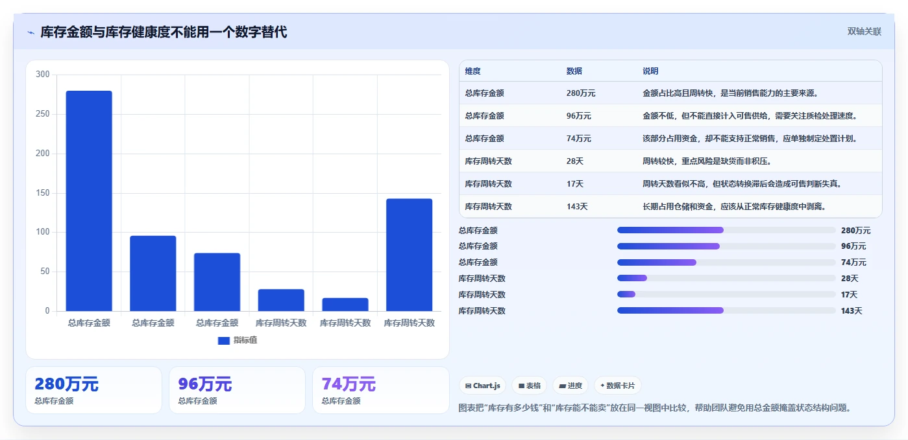Click the 17天 progress bar
908x440 pixels.
click(726, 294)
